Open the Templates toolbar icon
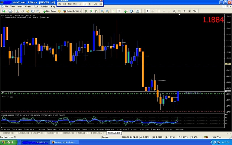232x145 pixels. (x=137, y=11)
